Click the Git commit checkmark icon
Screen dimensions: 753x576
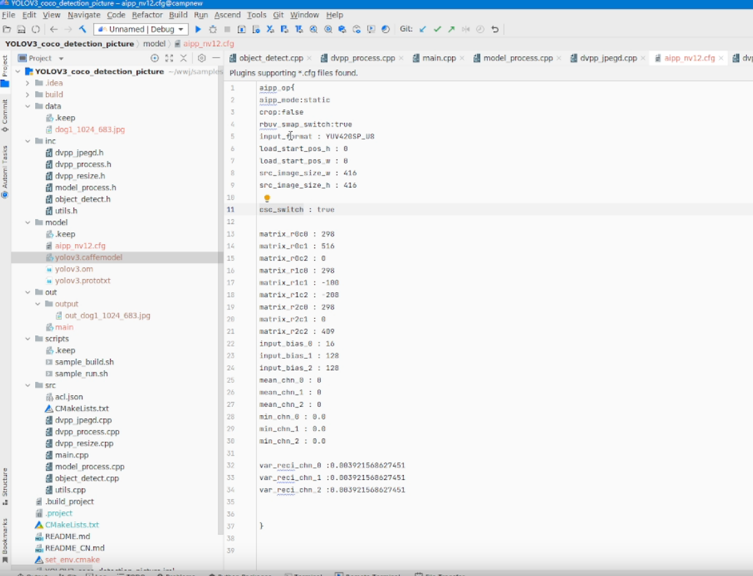(437, 30)
